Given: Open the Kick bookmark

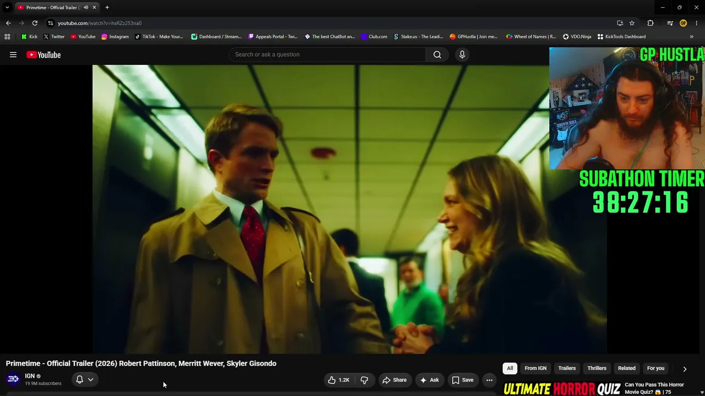Looking at the screenshot, I should click(29, 37).
